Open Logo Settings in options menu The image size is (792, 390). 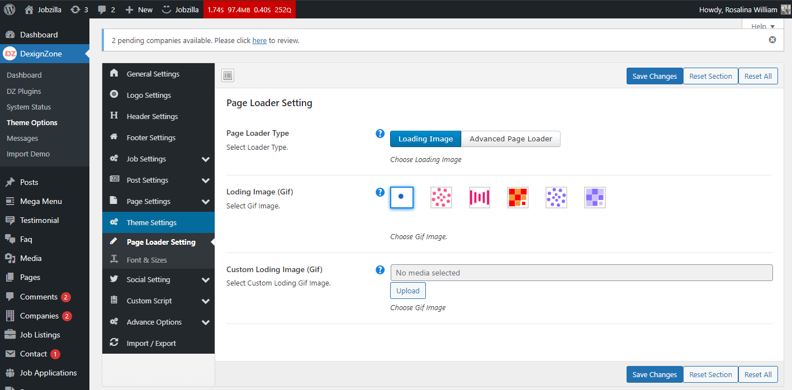tap(149, 96)
